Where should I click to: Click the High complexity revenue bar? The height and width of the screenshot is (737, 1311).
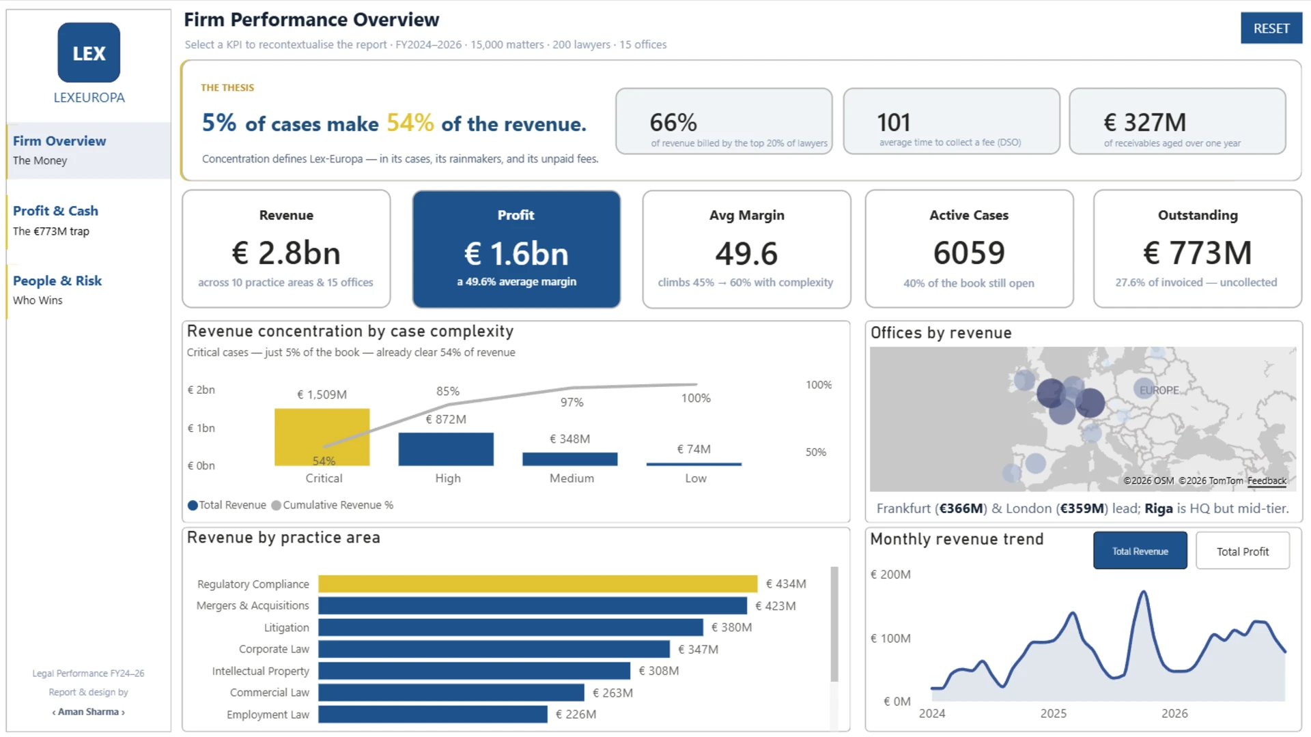pos(446,449)
